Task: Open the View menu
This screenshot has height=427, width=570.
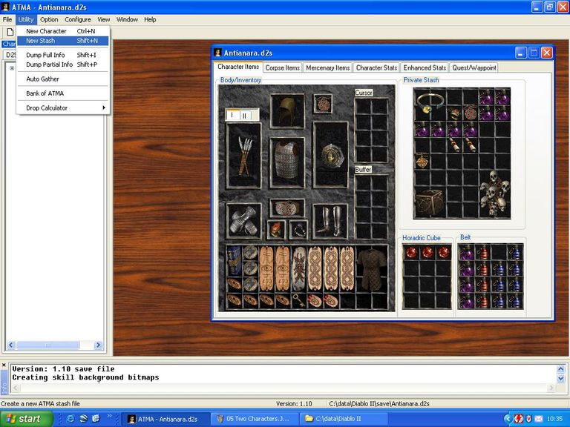Action: [x=104, y=19]
